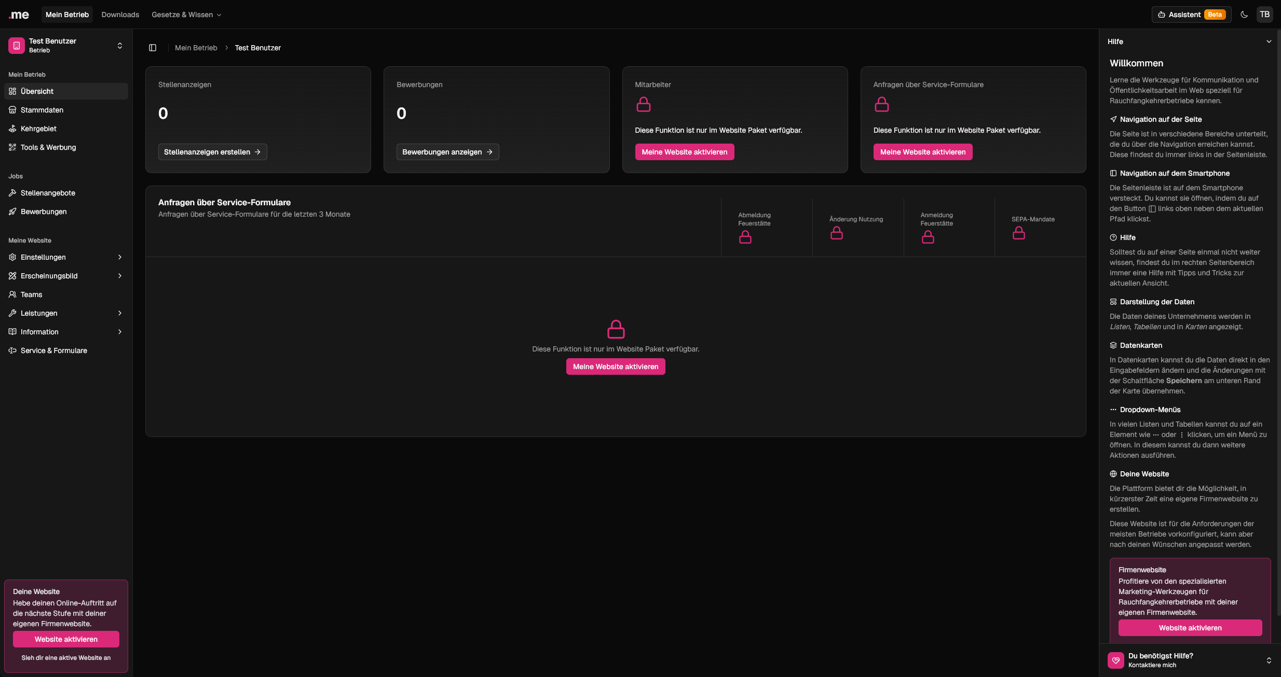Switch to the Downloads menu
Image resolution: width=1281 pixels, height=677 pixels.
click(x=120, y=14)
